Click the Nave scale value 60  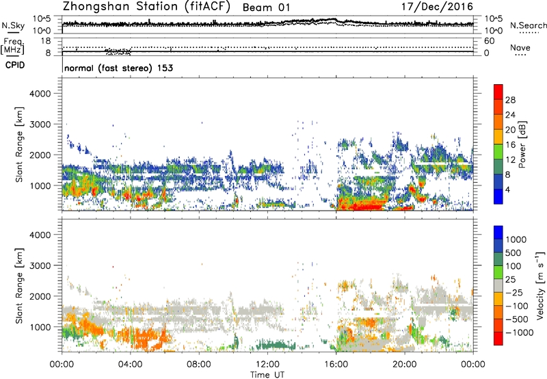coord(490,41)
